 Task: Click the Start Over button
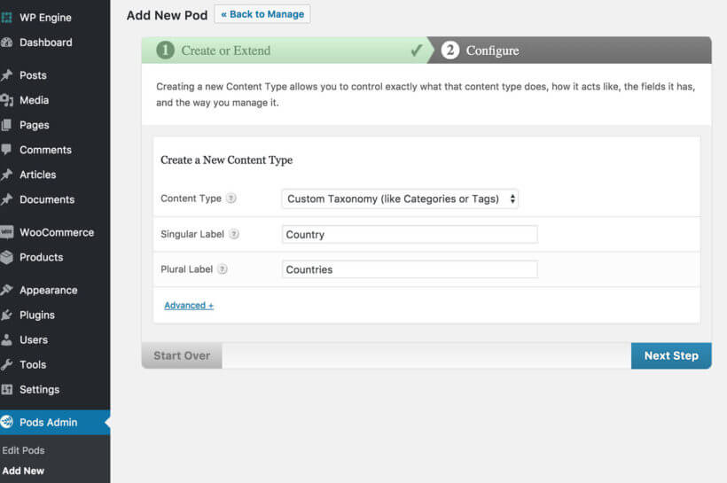point(182,355)
